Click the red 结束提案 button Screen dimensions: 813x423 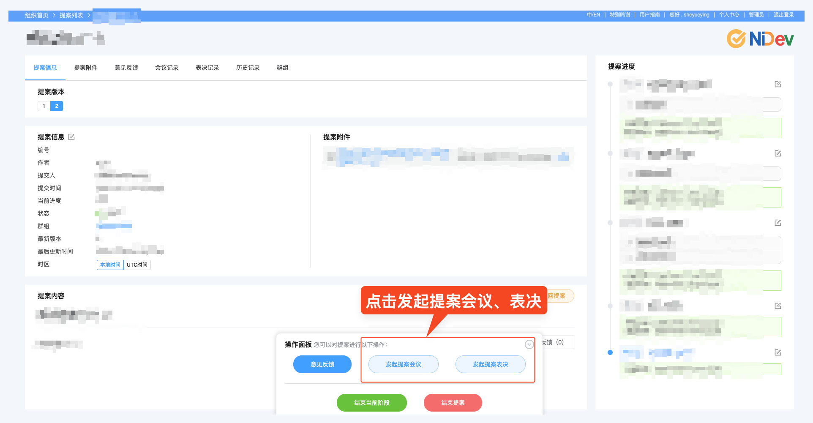click(x=453, y=402)
